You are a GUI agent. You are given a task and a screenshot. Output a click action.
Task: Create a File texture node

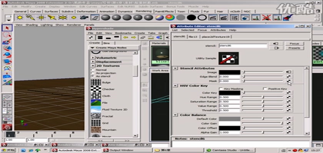point(96,103)
